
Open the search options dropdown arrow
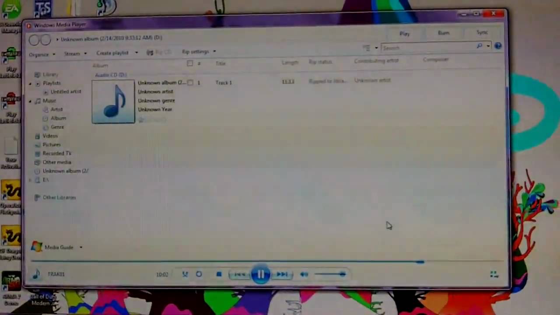(488, 46)
